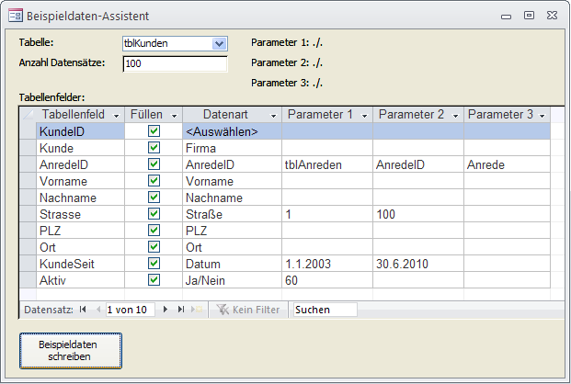Expand the Datenart column filter arrow
This screenshot has width=571, height=384.
(272, 116)
